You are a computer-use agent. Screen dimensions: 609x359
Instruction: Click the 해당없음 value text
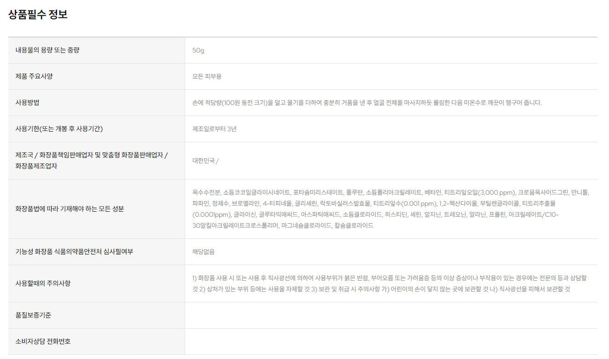(203, 252)
